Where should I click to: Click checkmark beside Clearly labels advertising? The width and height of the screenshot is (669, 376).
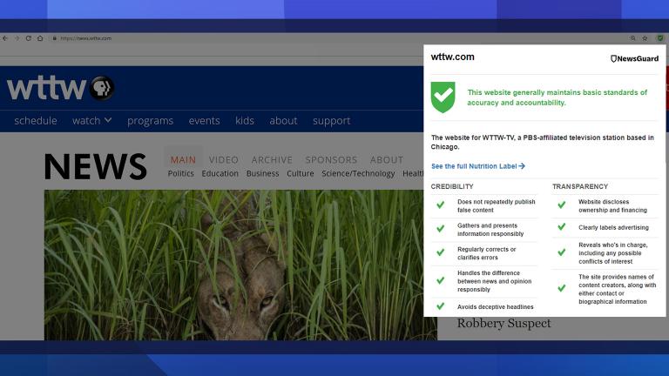coord(562,227)
